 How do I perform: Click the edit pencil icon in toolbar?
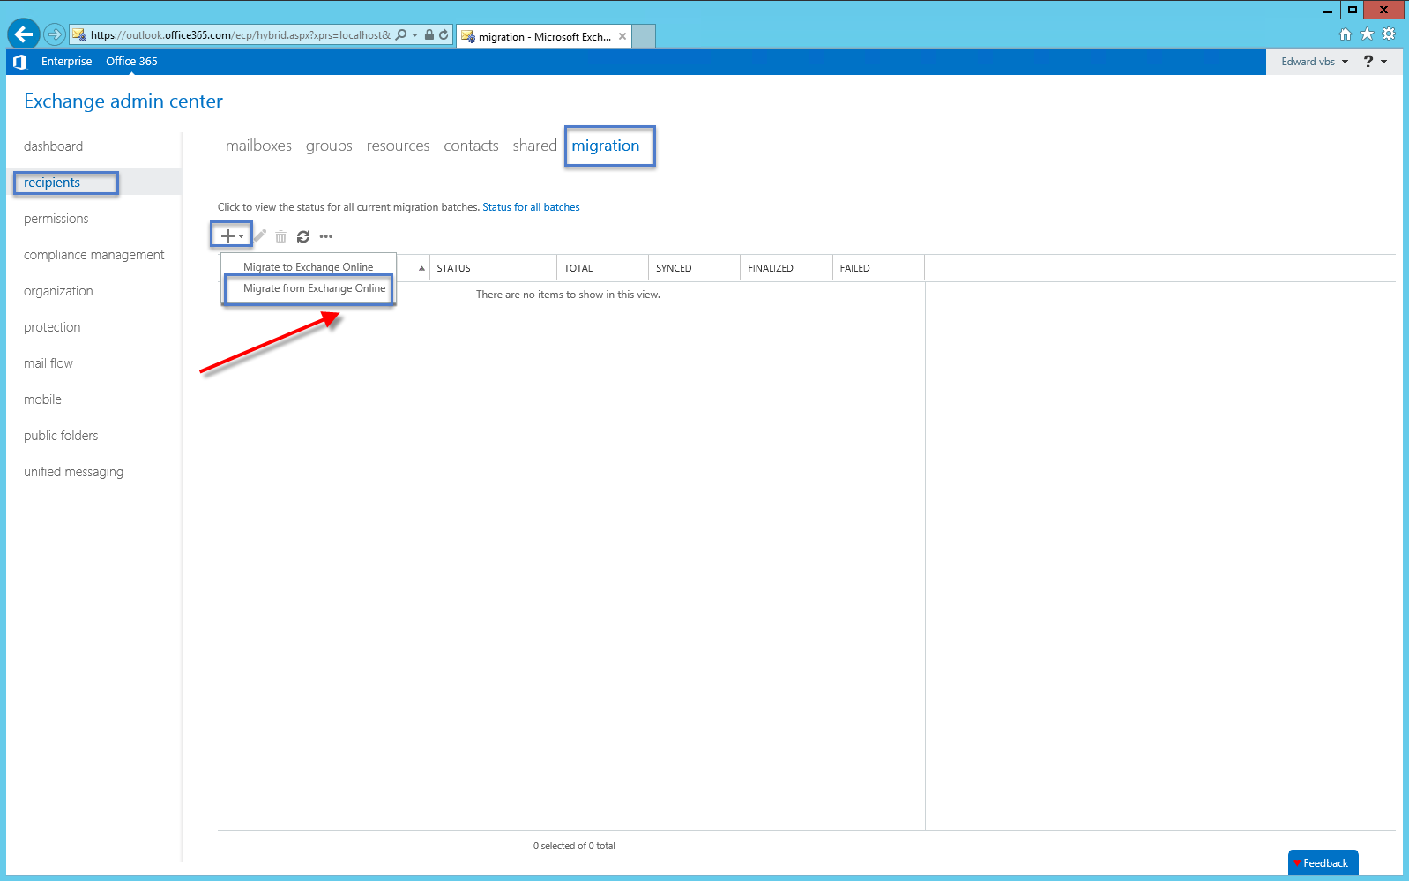[260, 235]
